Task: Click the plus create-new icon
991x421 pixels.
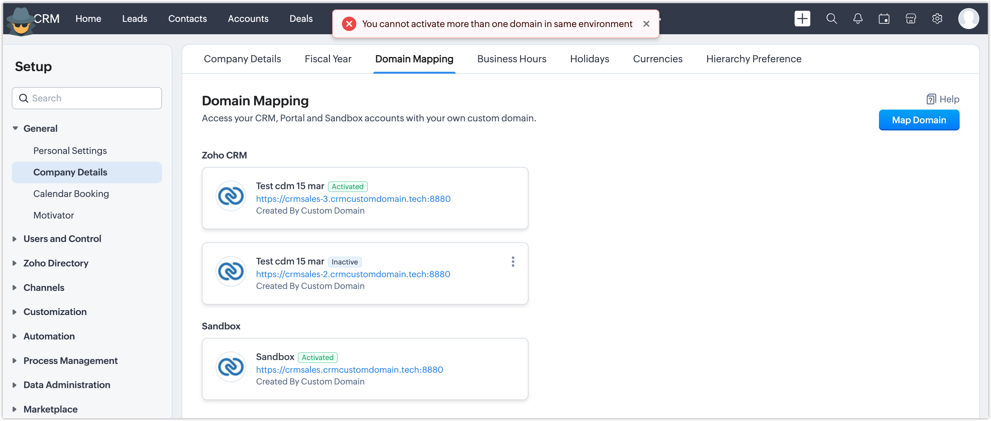Action: click(x=802, y=19)
